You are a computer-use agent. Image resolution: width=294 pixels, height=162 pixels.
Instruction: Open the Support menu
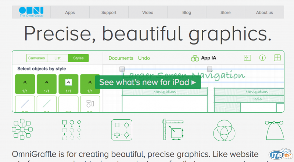click(109, 13)
